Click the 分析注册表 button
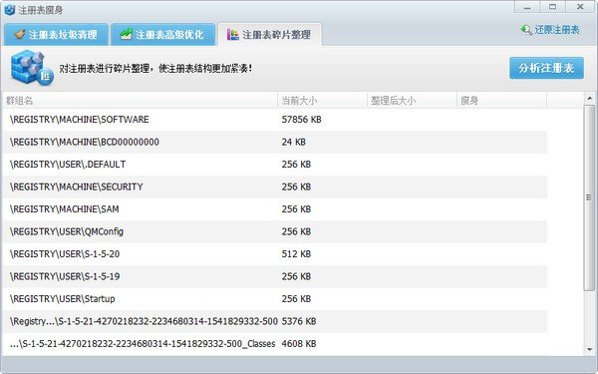 pos(546,68)
